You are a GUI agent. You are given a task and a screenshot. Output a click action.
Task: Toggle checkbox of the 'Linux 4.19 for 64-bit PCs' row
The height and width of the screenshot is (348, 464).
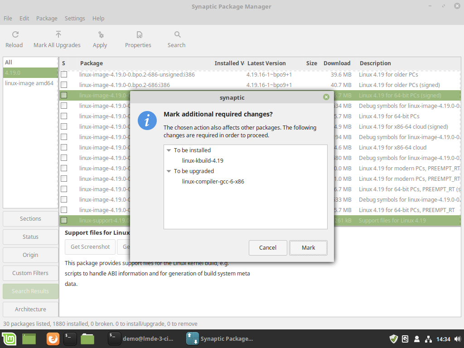(64, 116)
